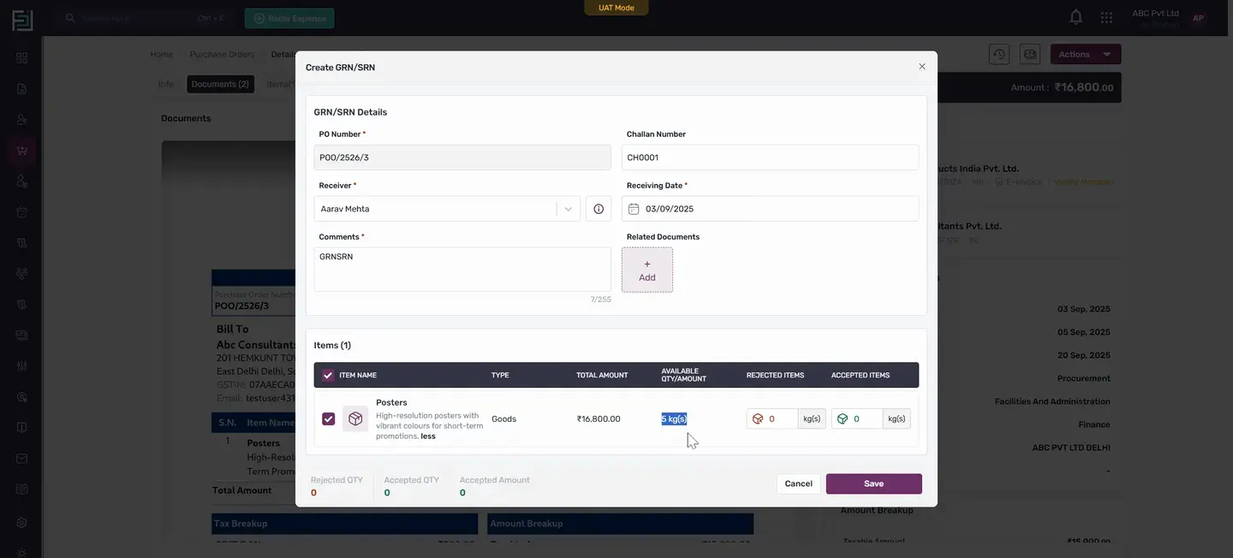
Task: Open the history clock icon
Action: pos(999,54)
